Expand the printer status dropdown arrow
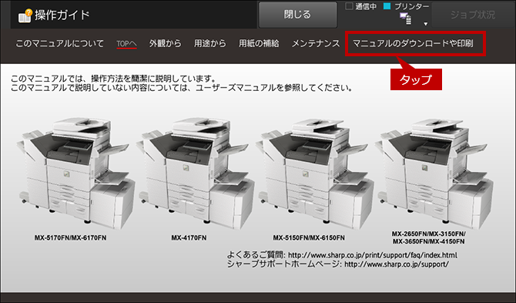Viewport: 516px width, 303px height. tap(425, 24)
